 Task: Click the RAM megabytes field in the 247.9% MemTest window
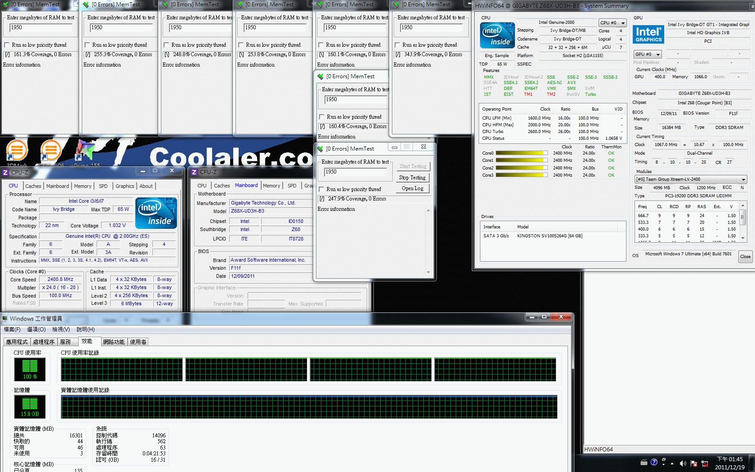(x=355, y=172)
